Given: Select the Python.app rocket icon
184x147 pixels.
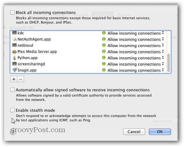Looking at the screenshot, I should 14,58.
